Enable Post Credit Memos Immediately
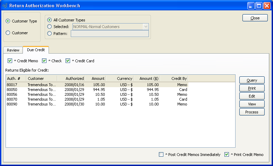The height and width of the screenshot is (166, 273). tap(161, 155)
